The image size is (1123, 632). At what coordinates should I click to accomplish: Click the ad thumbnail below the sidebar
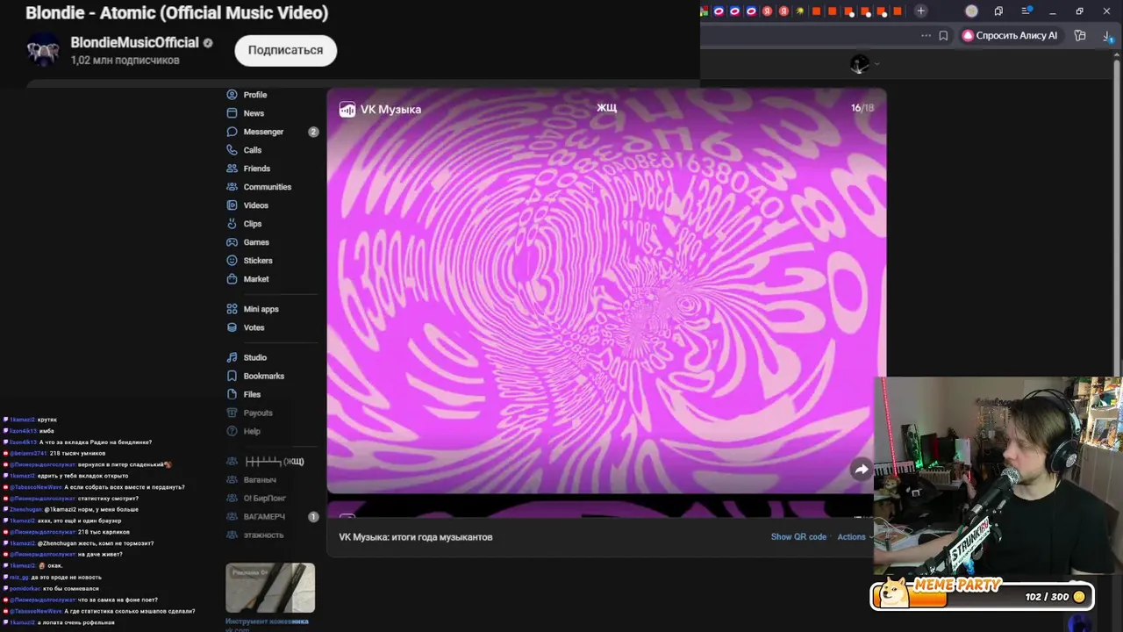270,588
